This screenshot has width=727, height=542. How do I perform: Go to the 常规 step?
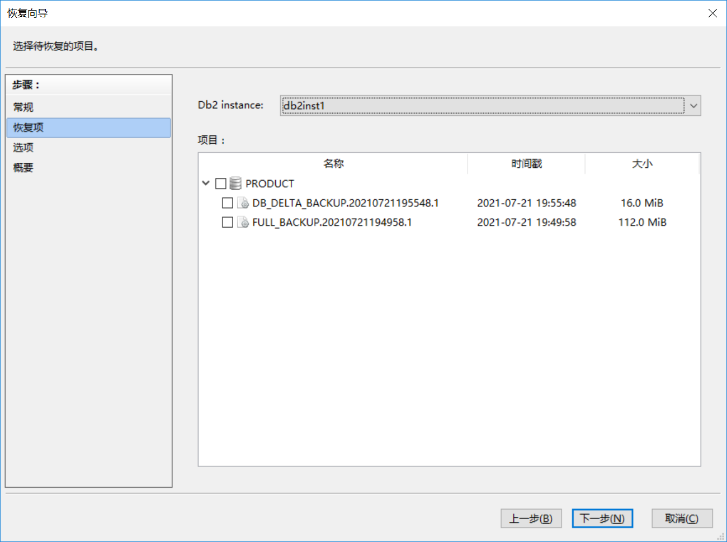[x=23, y=107]
